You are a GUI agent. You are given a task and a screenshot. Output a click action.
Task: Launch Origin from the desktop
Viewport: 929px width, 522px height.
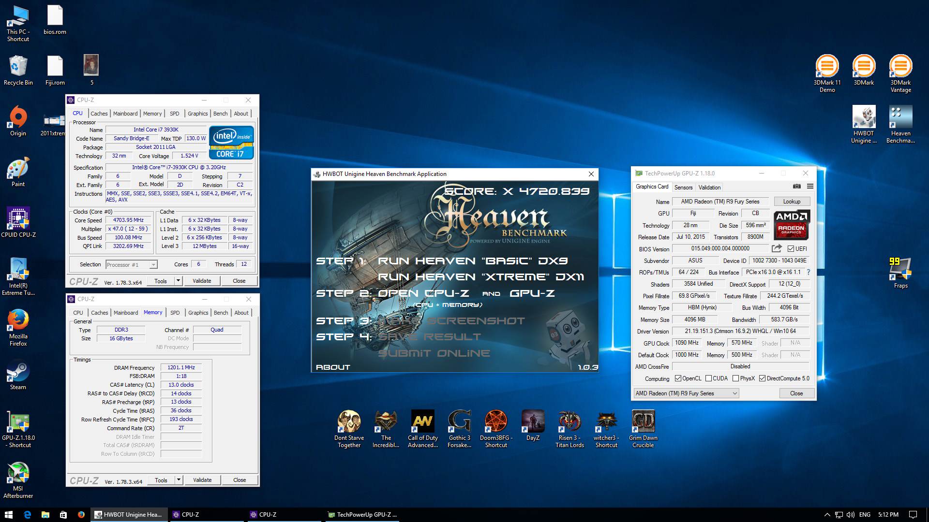[18, 121]
